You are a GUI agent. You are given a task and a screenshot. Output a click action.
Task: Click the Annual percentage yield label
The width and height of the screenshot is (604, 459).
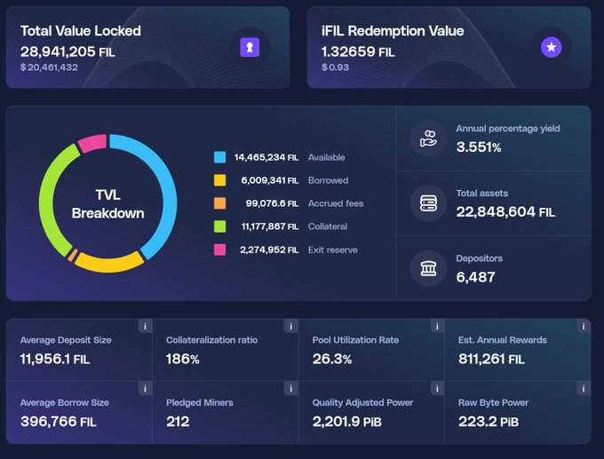coord(508,129)
